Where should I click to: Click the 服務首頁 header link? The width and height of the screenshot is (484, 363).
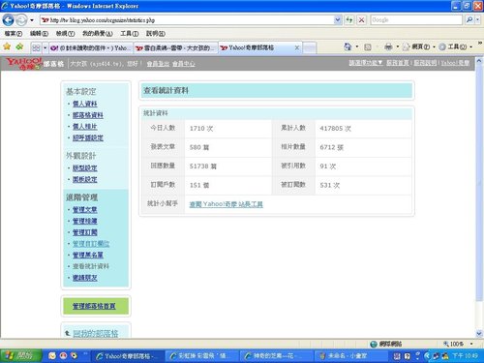click(397, 63)
